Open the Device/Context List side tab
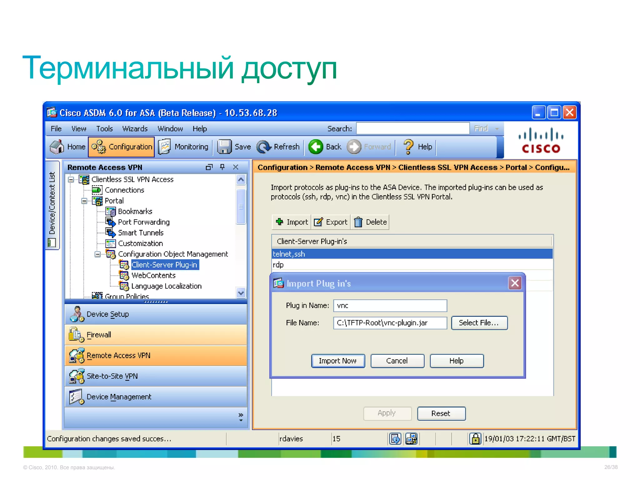This screenshot has width=640, height=480. [x=52, y=205]
